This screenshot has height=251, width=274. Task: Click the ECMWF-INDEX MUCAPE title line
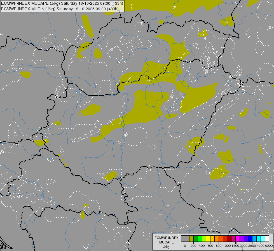[x=62, y=3]
